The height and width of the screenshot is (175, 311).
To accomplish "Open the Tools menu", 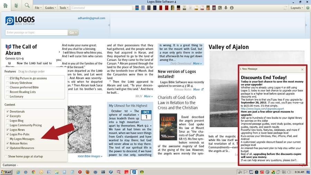I will (x=64, y=8).
